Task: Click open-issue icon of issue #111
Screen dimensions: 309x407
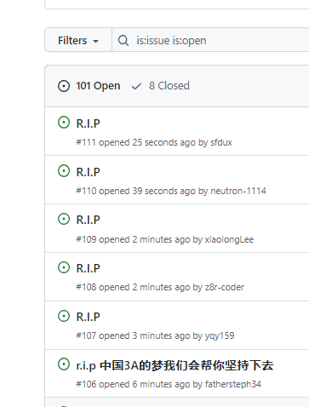Action: pyautogui.click(x=64, y=123)
